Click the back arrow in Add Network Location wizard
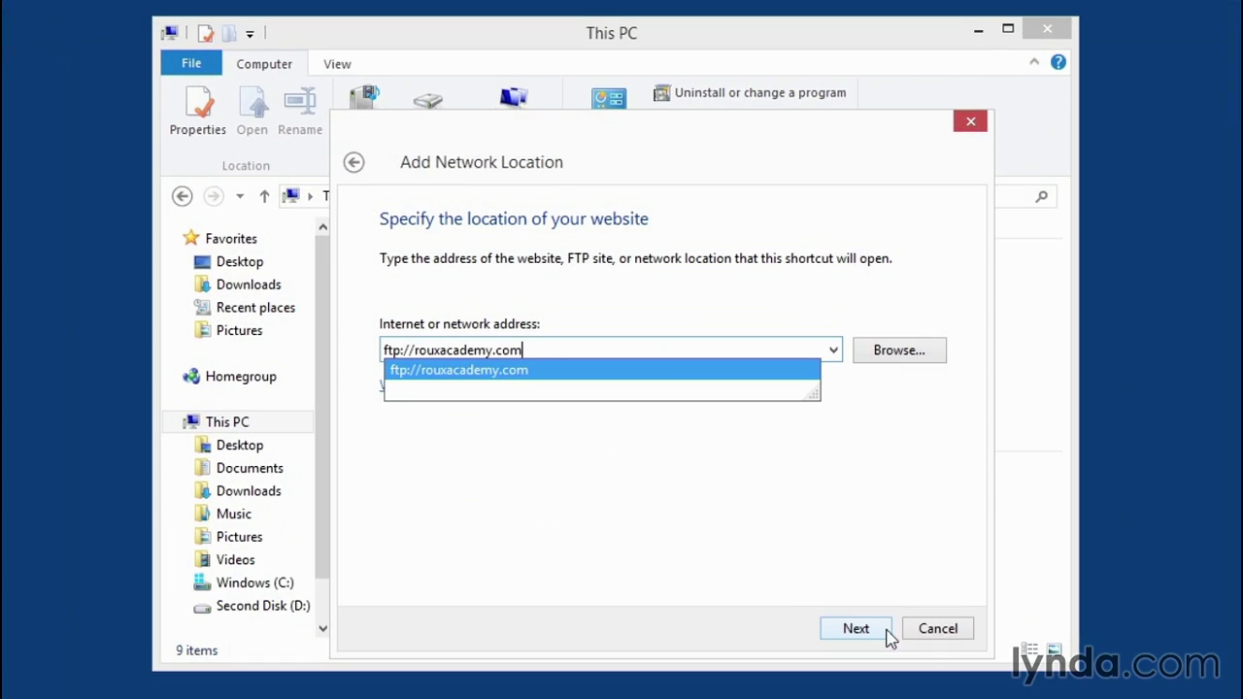This screenshot has width=1243, height=699. click(353, 162)
